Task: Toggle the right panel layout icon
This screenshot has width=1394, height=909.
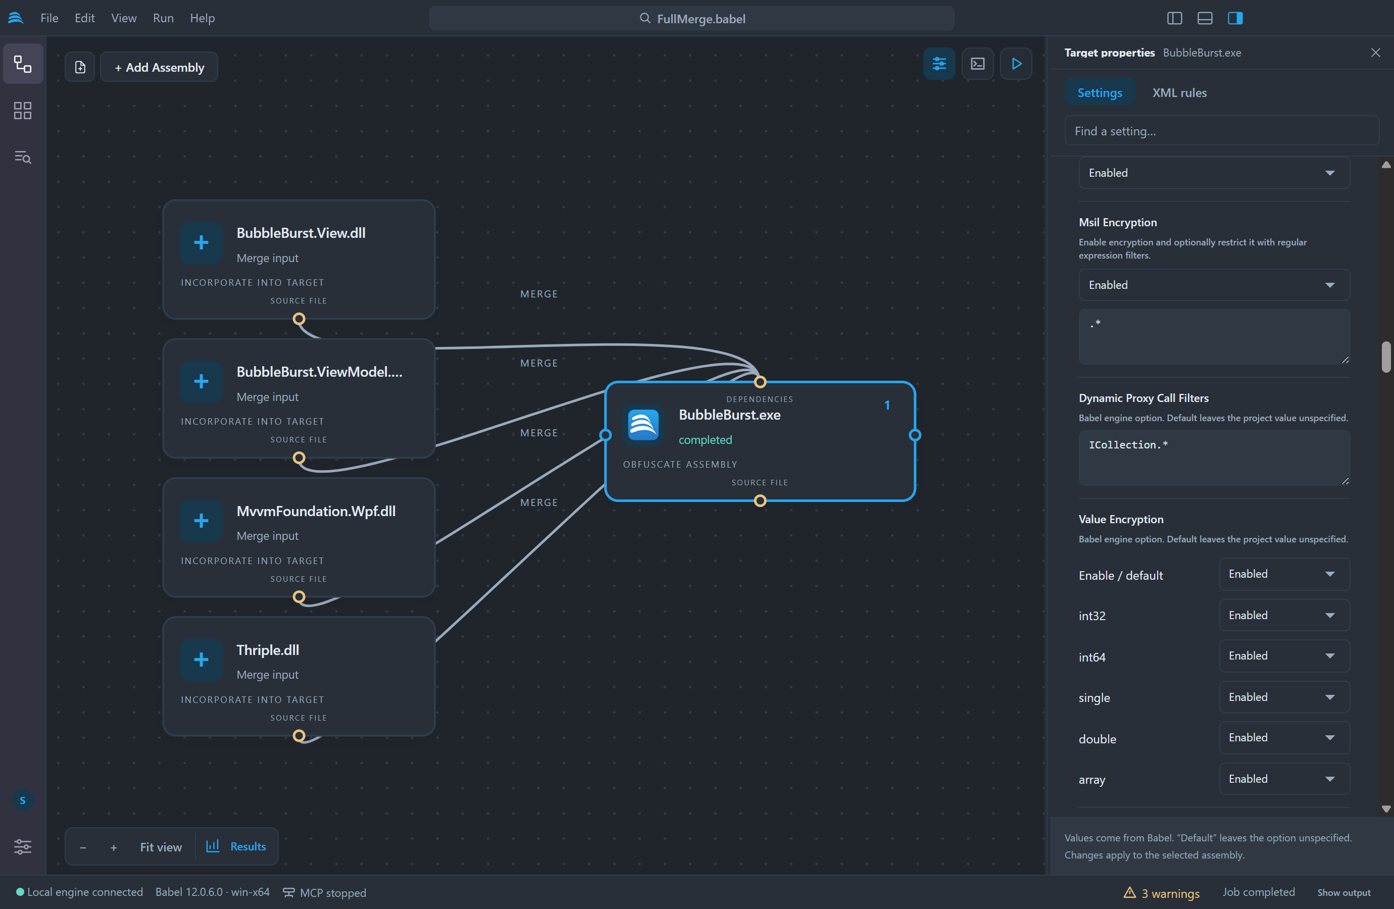Action: pyautogui.click(x=1235, y=18)
